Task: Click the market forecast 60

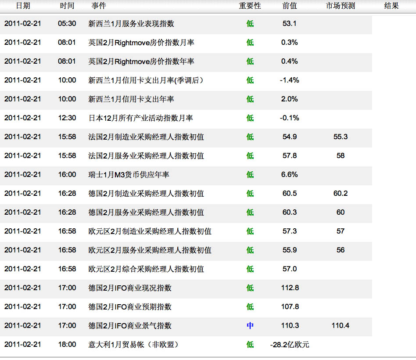Action: [341, 212]
